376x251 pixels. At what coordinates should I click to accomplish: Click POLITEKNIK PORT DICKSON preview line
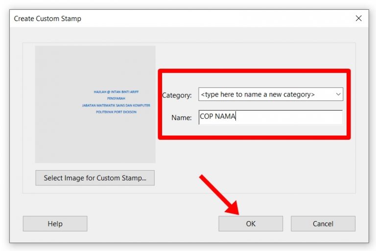tap(116, 112)
